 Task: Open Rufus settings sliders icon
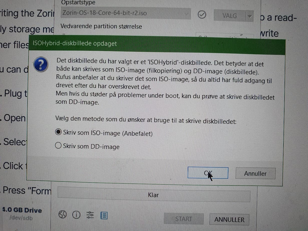coord(90,215)
